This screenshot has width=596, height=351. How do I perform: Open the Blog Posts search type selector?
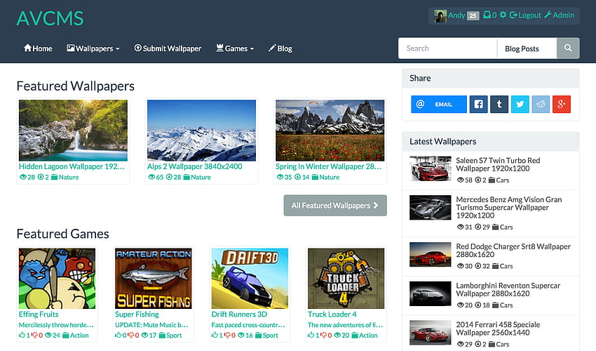click(527, 48)
